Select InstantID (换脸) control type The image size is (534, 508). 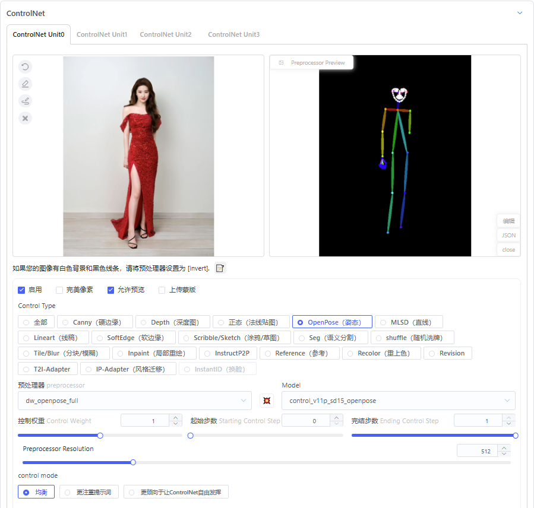tap(217, 369)
